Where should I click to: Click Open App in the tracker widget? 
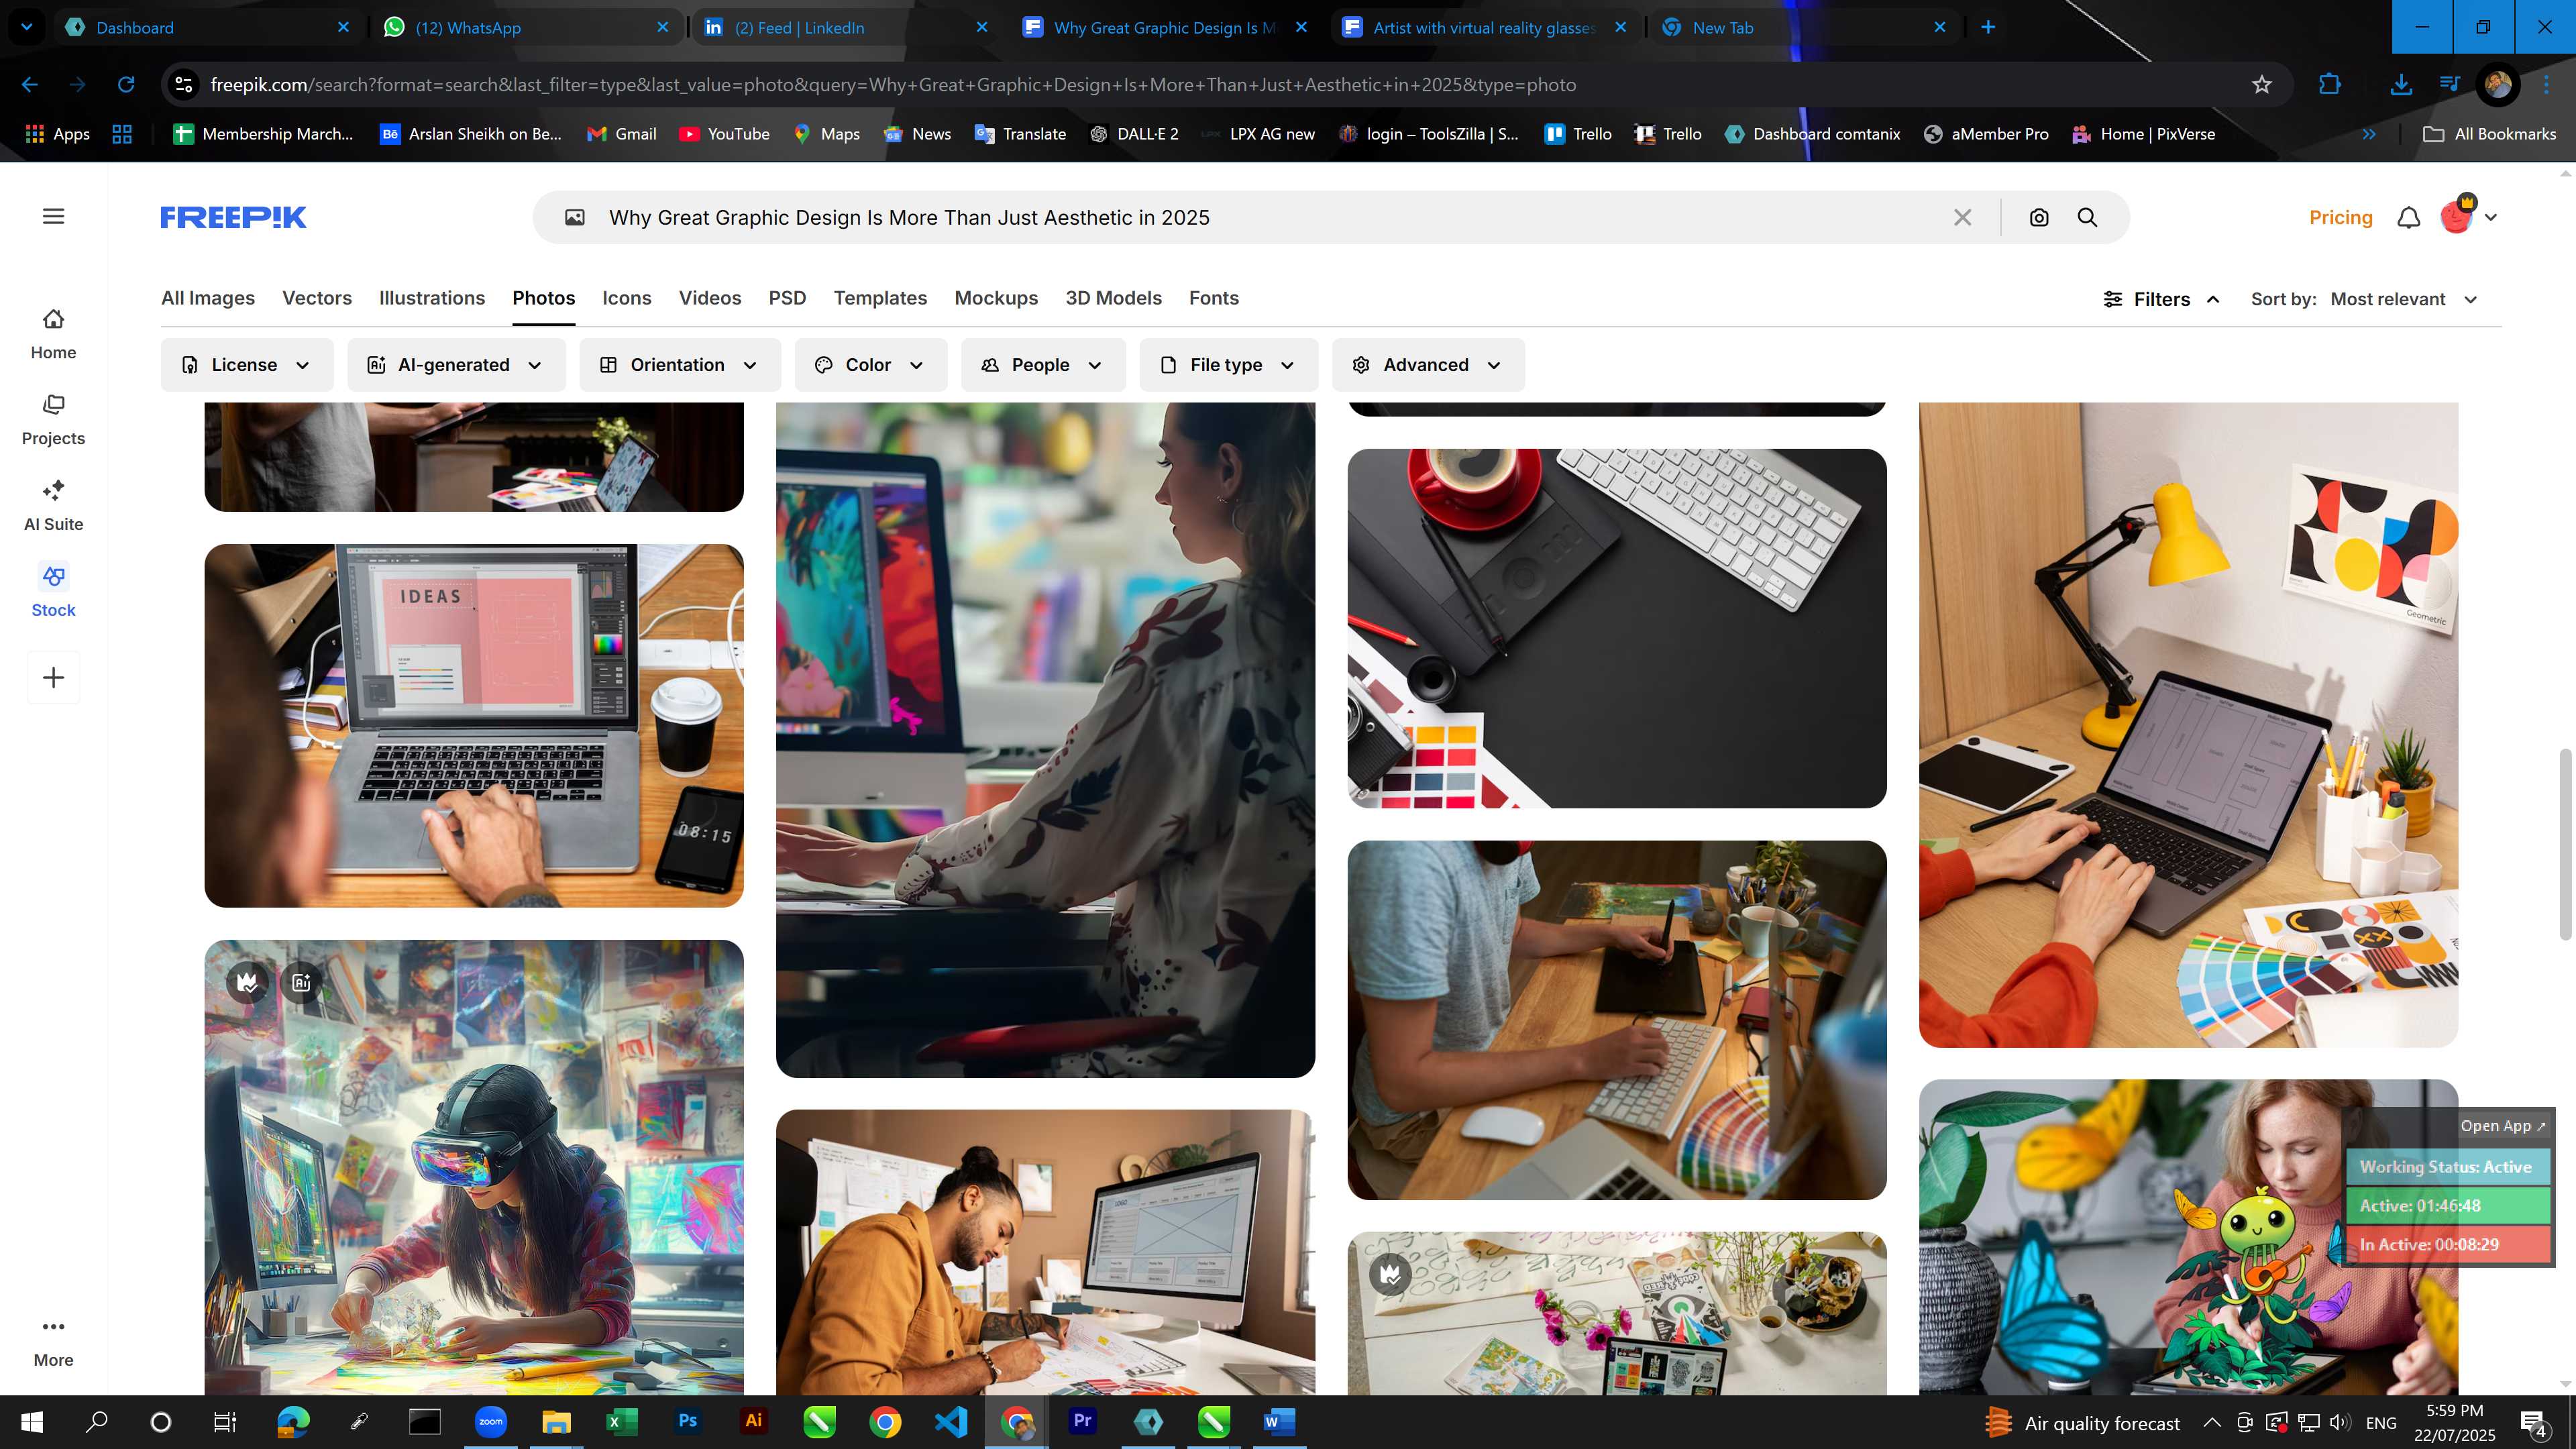[x=2502, y=1125]
